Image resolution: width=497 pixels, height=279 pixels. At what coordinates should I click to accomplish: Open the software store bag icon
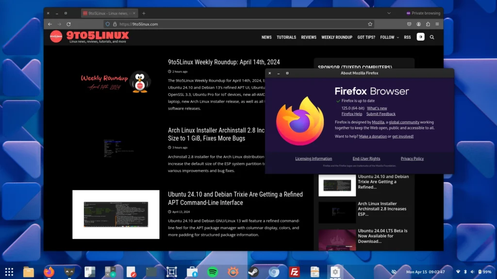192,272
